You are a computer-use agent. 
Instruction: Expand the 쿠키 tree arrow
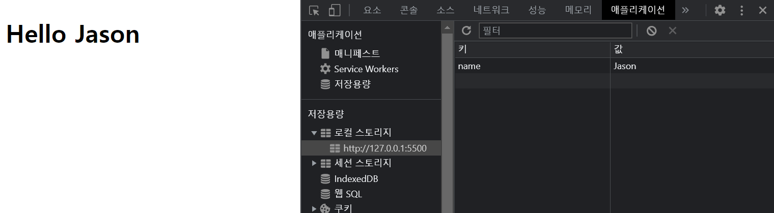[x=314, y=208]
